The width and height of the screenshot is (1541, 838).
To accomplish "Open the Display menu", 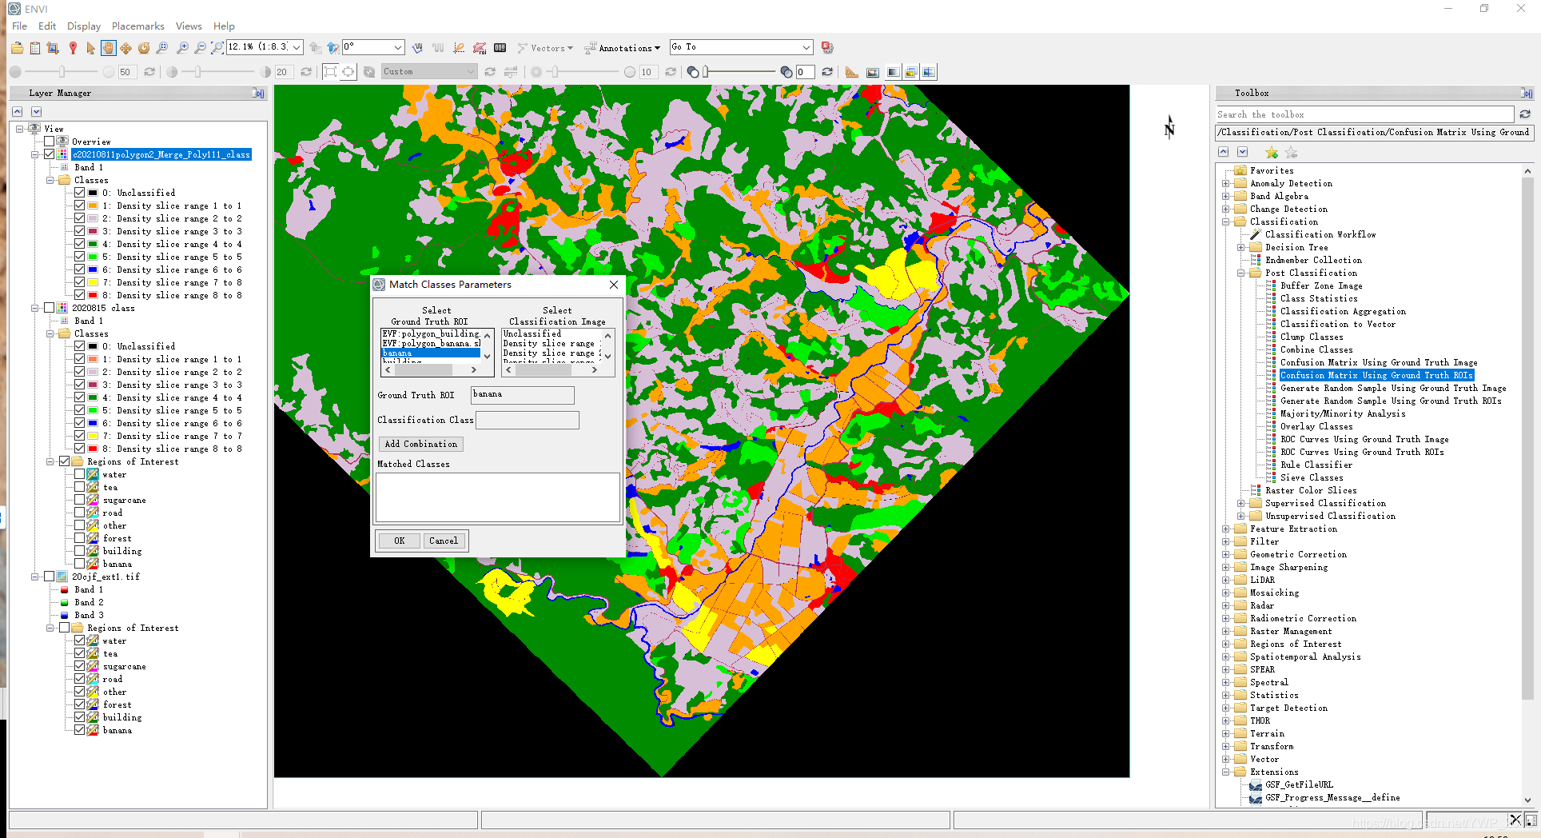I will click(84, 26).
